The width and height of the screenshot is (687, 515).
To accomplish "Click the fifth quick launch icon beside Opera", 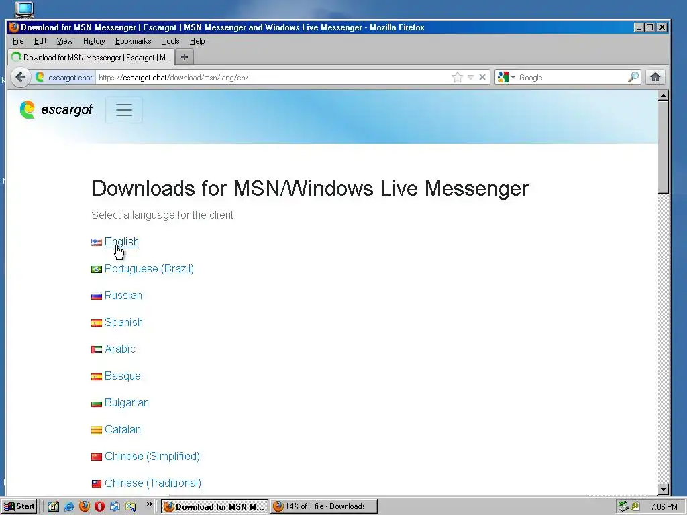I will point(115,506).
